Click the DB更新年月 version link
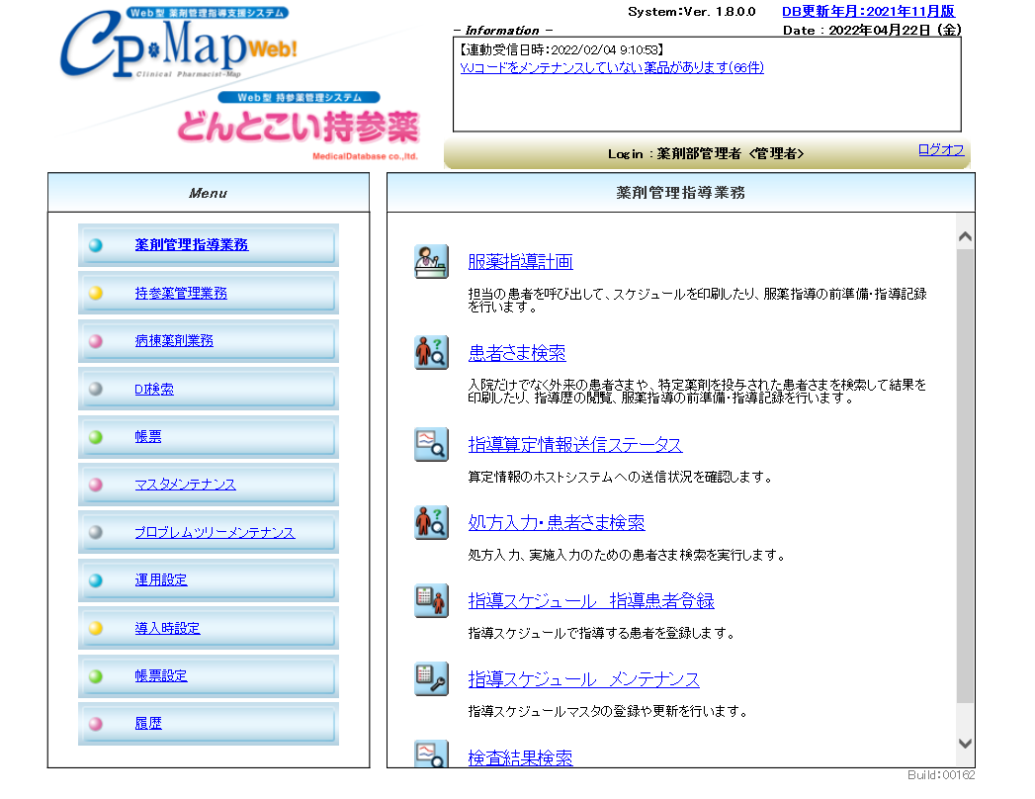 868,12
